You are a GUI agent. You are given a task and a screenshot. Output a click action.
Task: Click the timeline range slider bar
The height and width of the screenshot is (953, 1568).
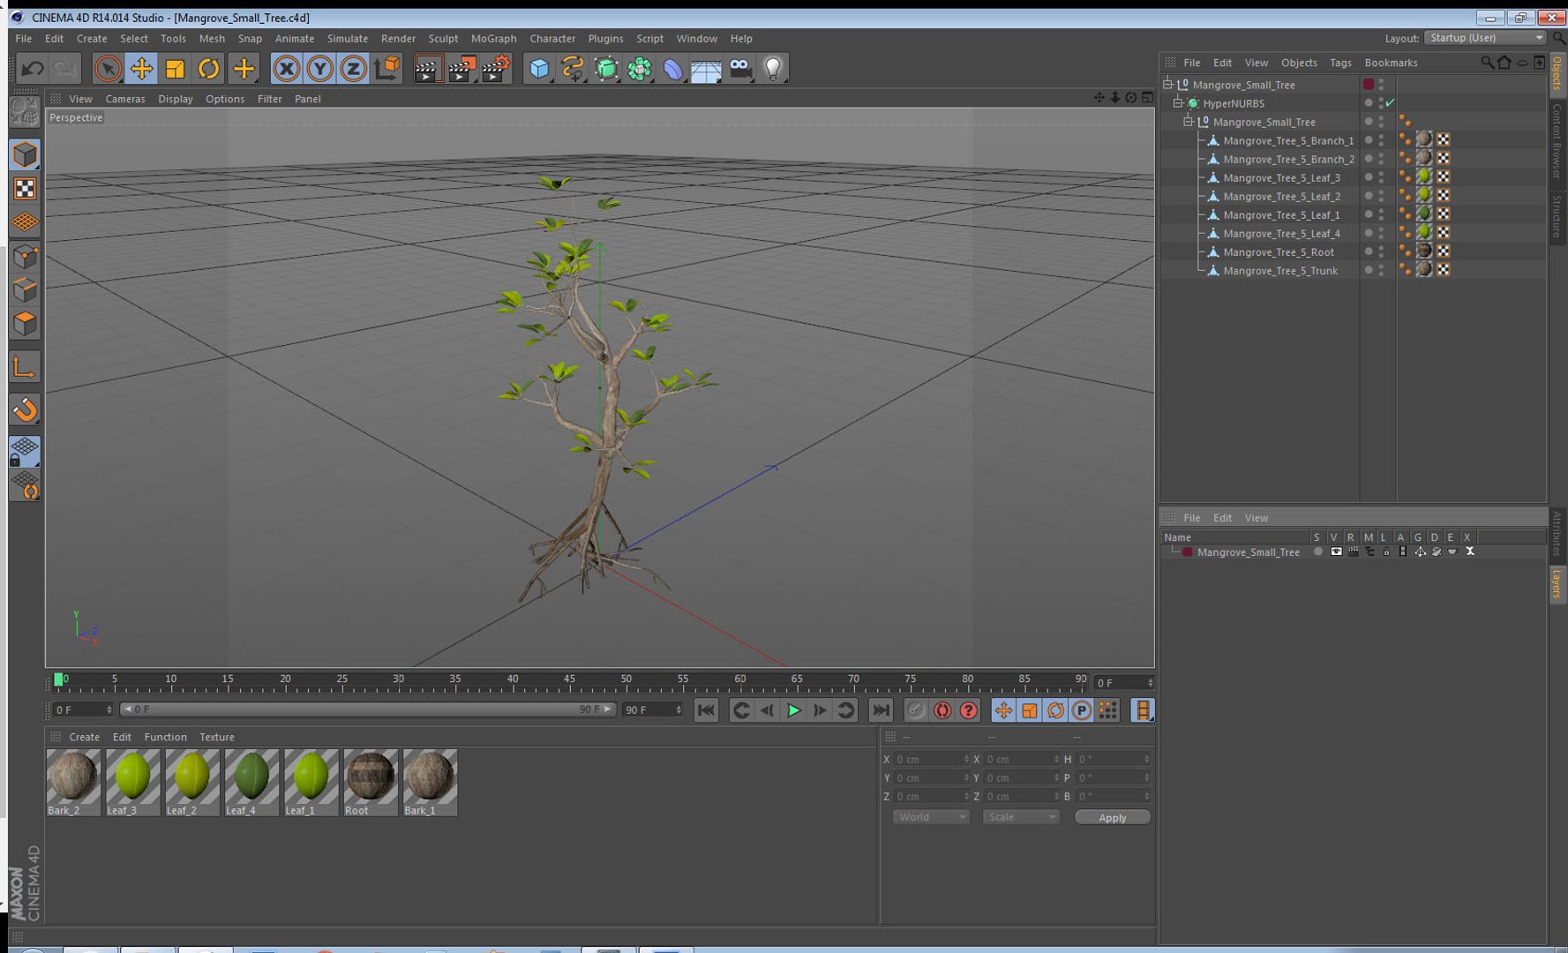[367, 709]
